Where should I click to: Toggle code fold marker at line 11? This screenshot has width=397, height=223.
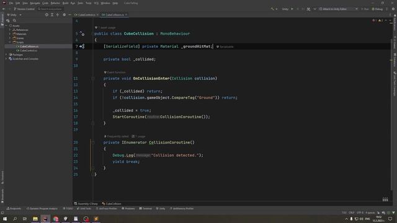point(93,79)
